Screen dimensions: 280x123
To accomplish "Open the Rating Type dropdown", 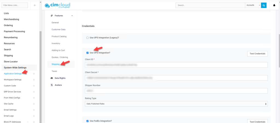I will (x=176, y=104).
